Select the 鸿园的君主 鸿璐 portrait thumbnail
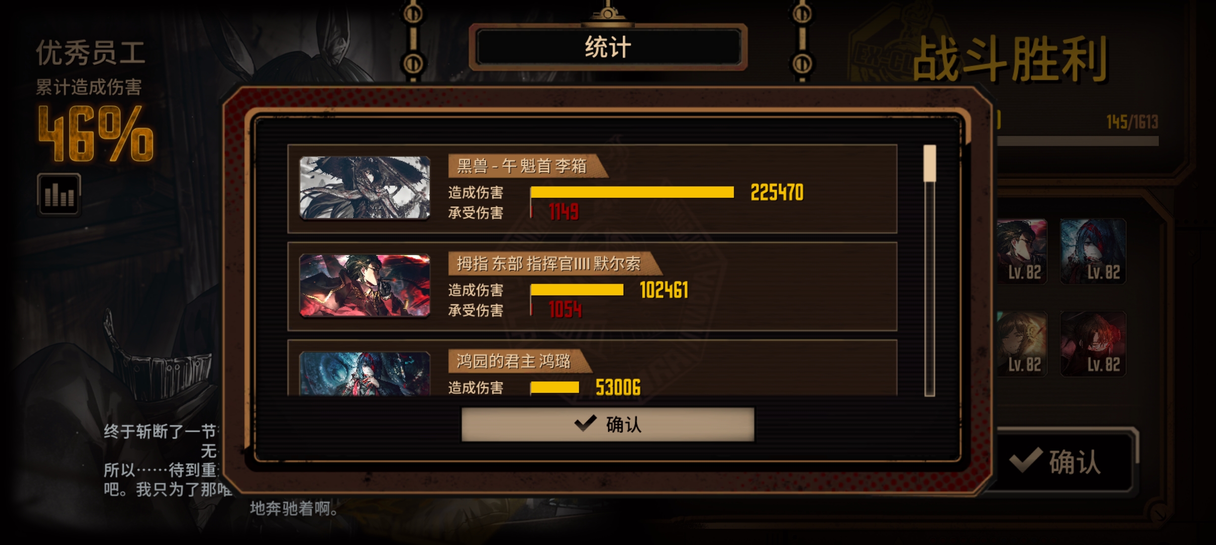 coord(365,373)
